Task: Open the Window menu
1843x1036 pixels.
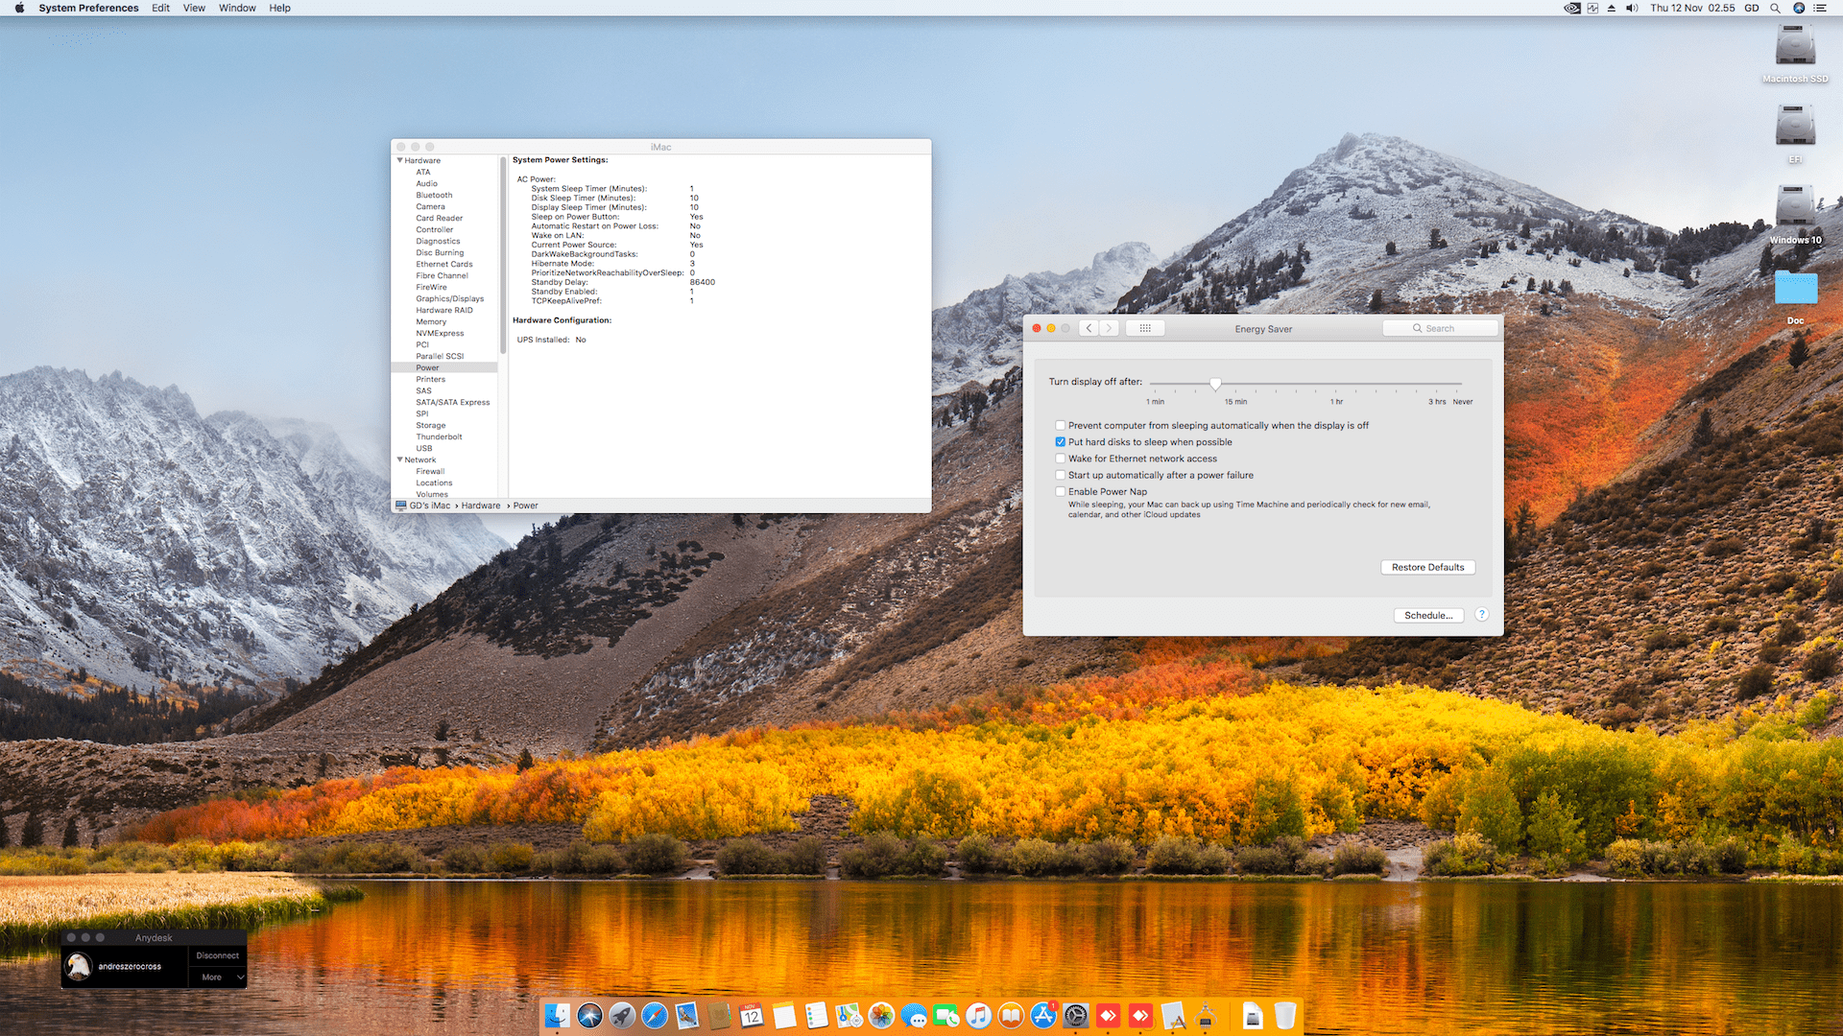Action: point(237,8)
